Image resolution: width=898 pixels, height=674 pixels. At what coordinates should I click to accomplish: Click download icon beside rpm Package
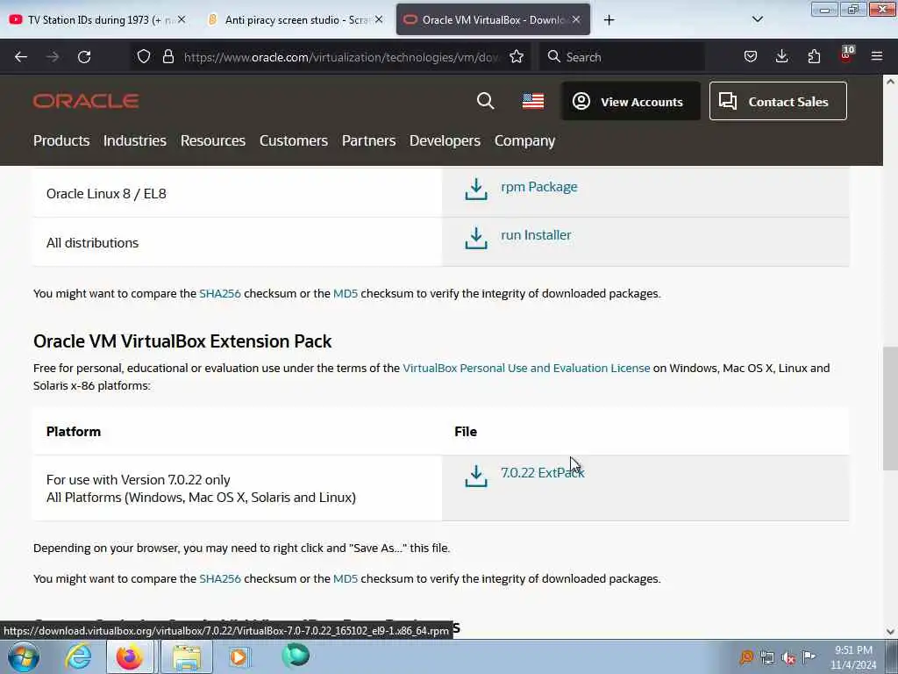[476, 190]
